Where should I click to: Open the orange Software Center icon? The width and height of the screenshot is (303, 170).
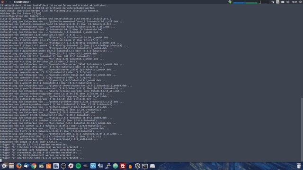click(48, 166)
